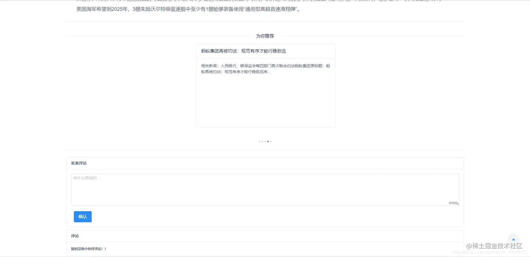
Task: Select the second carousel pagination dot
Action: 262,141
